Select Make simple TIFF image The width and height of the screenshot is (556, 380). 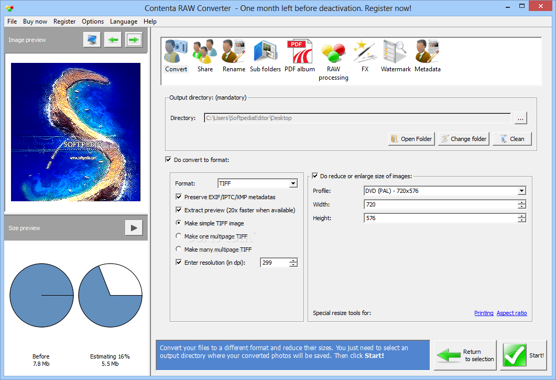click(x=179, y=223)
